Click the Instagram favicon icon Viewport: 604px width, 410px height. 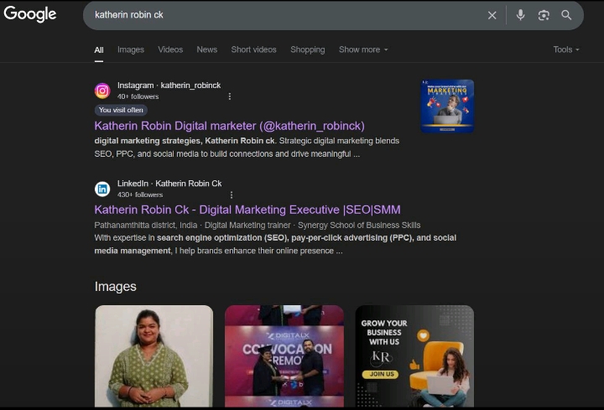tap(102, 91)
